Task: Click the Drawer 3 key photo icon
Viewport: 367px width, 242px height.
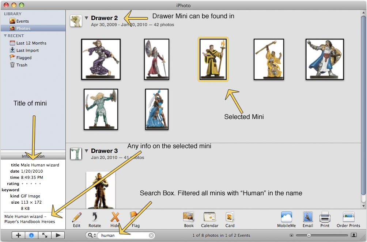Action: 76,154
